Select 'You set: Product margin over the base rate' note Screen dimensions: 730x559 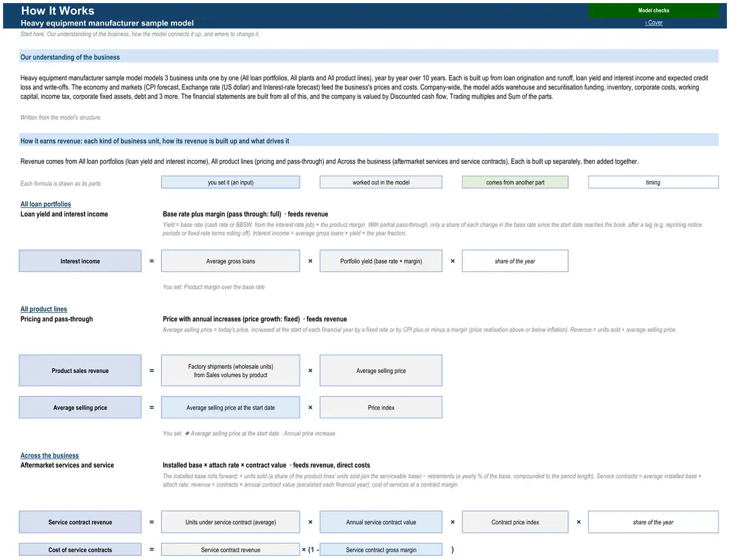(x=214, y=287)
